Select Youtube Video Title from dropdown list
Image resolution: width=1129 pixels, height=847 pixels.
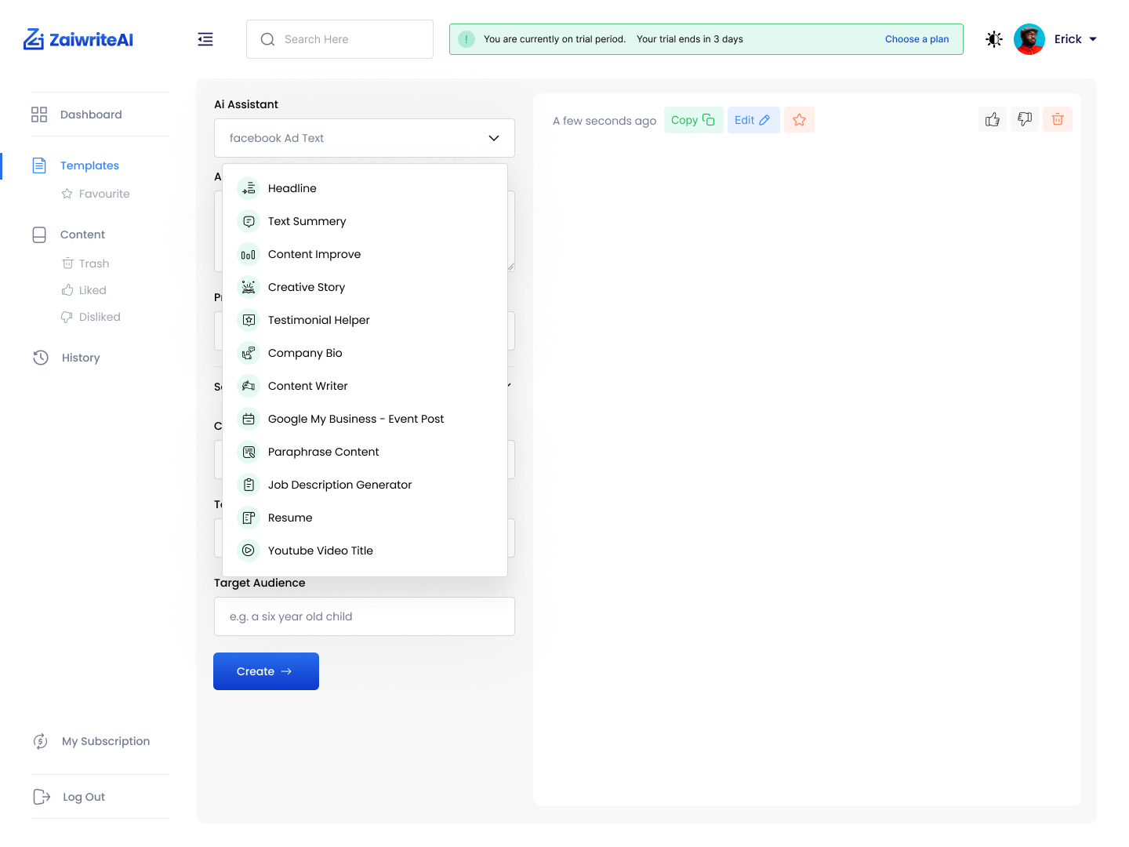click(321, 551)
